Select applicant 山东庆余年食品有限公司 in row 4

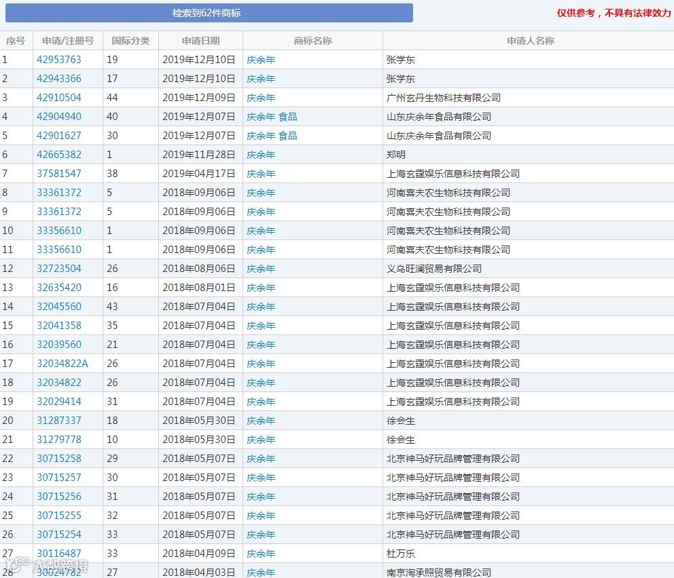coord(439,117)
